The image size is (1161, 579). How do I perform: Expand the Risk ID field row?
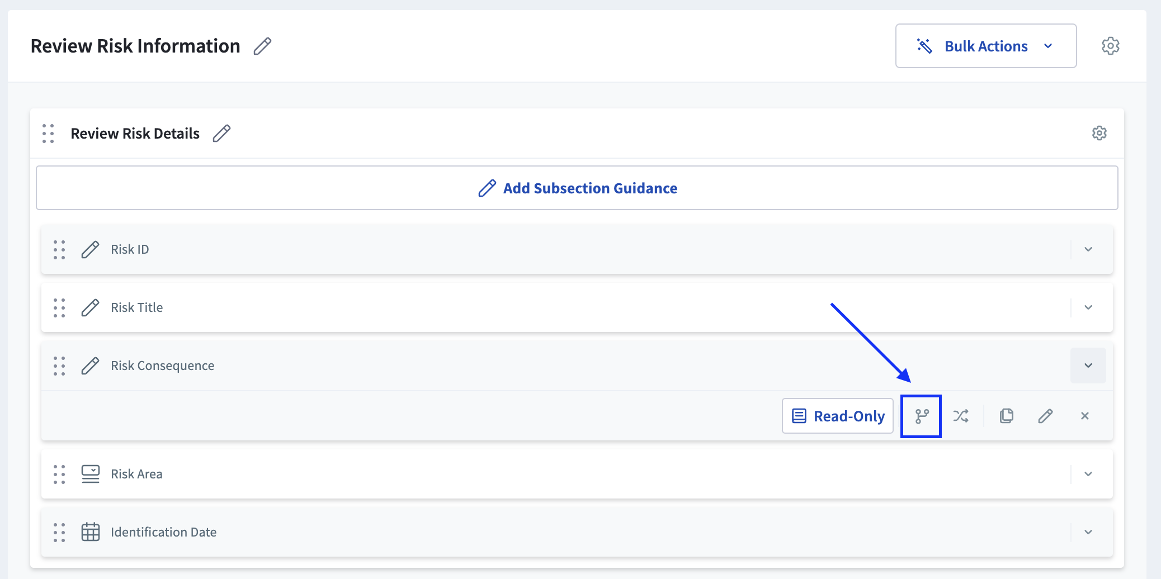(1088, 250)
